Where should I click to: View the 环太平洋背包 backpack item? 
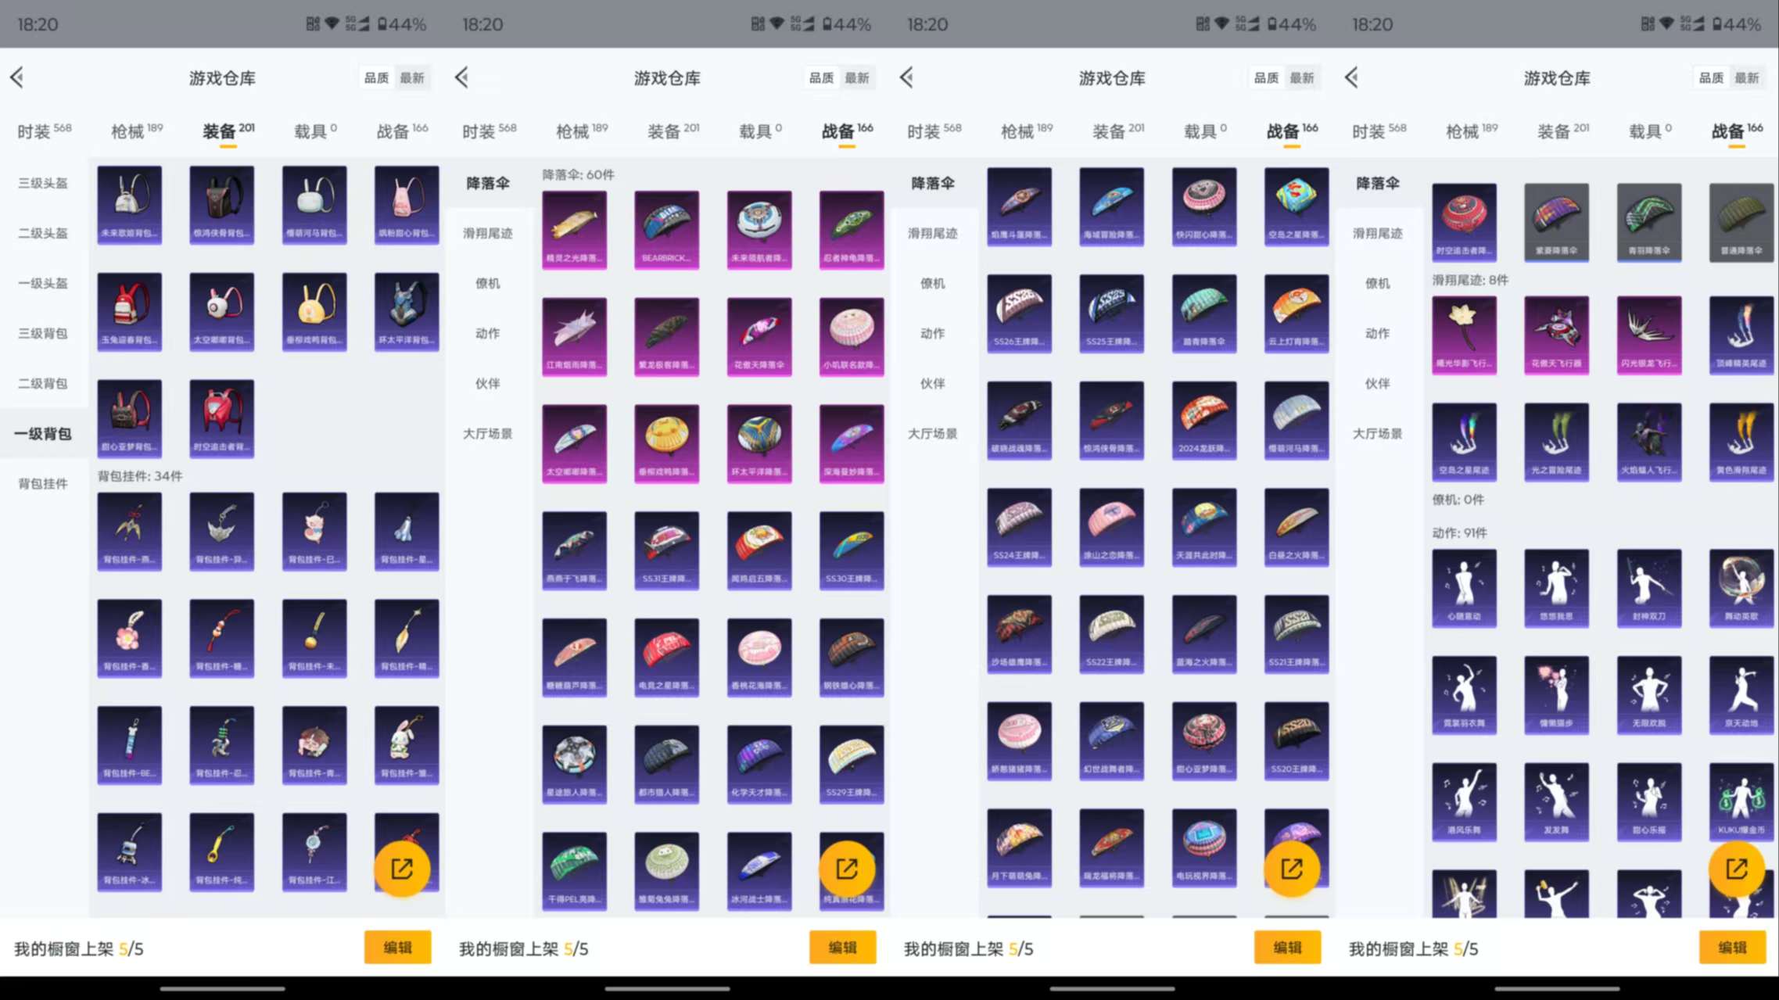(406, 311)
